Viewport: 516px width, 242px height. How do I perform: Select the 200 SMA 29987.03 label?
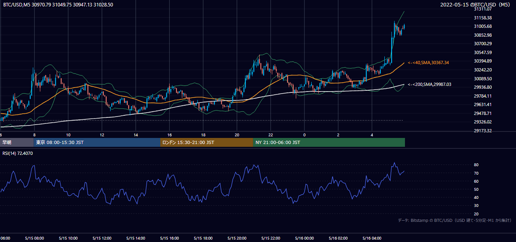[430, 84]
